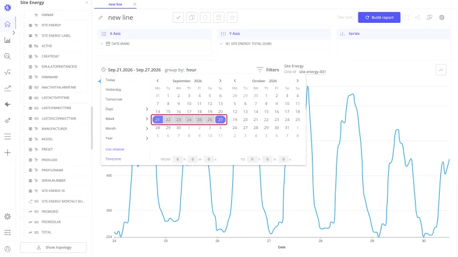Go to next month in October calendar
The width and height of the screenshot is (458, 257).
point(297,81)
